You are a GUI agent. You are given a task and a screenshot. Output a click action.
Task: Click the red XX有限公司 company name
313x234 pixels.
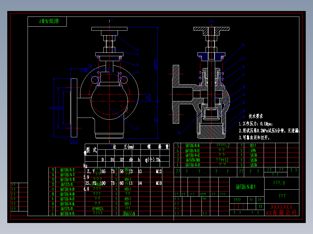click(x=281, y=213)
